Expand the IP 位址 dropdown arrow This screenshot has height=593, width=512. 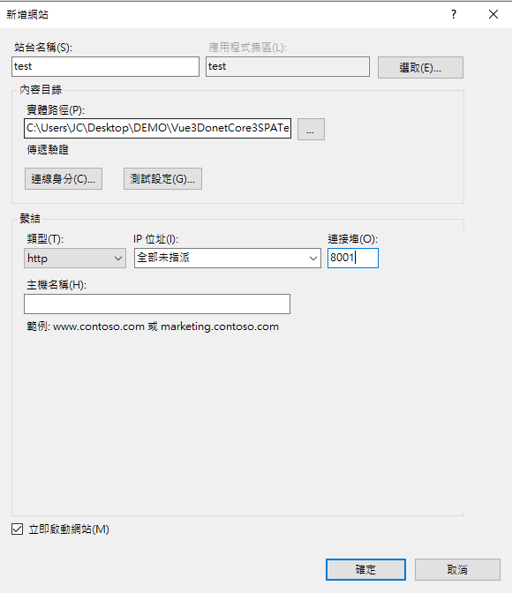pyautogui.click(x=313, y=259)
